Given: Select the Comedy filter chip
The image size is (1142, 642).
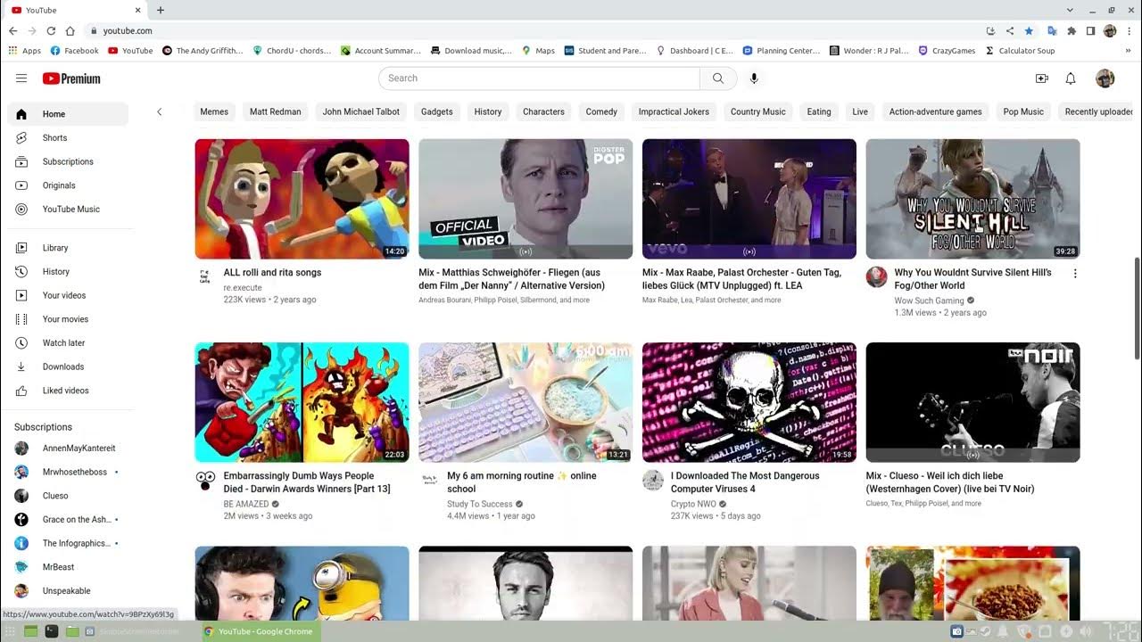Looking at the screenshot, I should click(601, 112).
